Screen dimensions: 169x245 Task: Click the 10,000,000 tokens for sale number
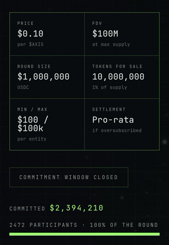[x=118, y=76]
